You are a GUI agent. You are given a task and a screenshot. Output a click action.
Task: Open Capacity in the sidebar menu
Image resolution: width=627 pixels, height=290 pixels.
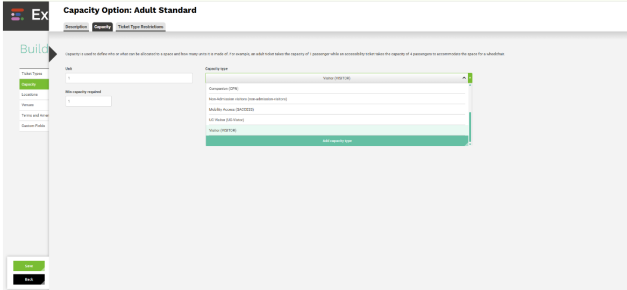[34, 84]
